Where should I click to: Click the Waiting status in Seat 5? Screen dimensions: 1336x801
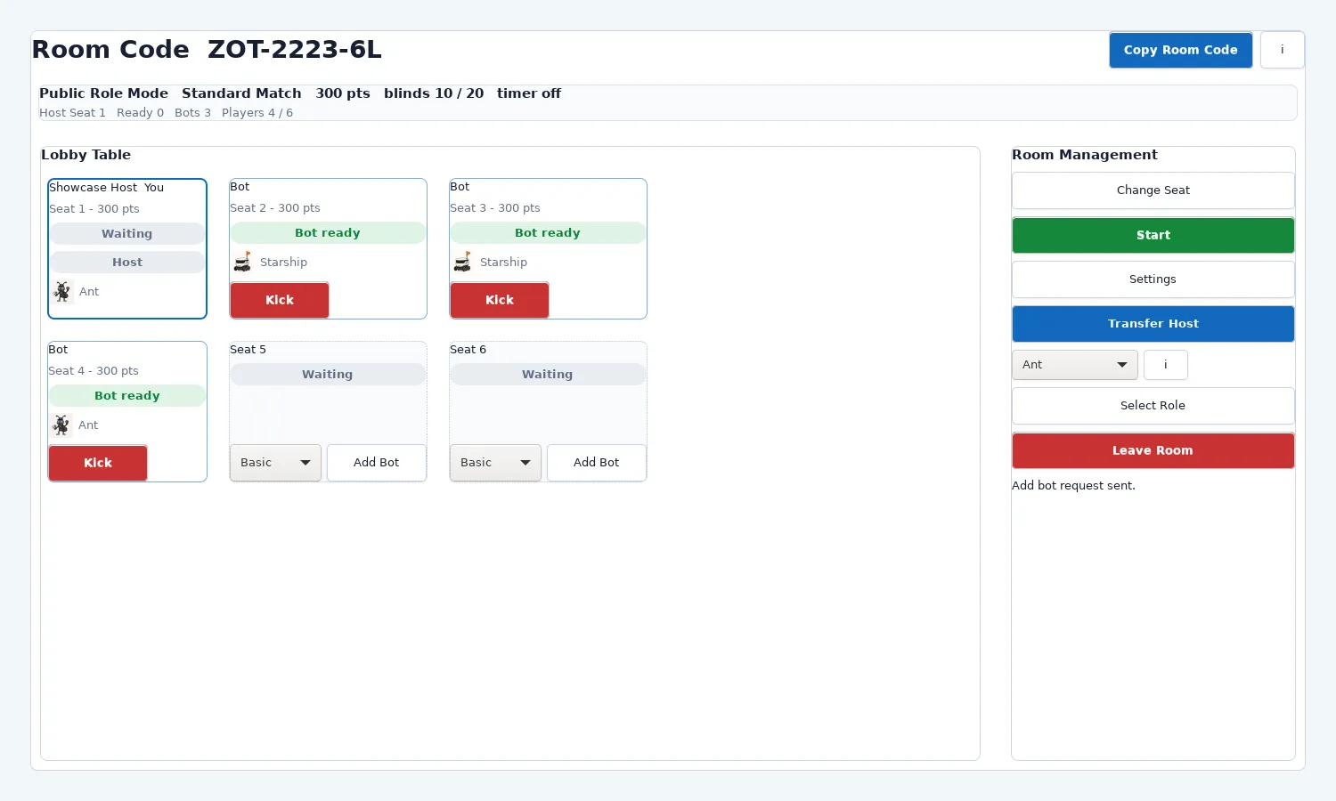tap(328, 375)
